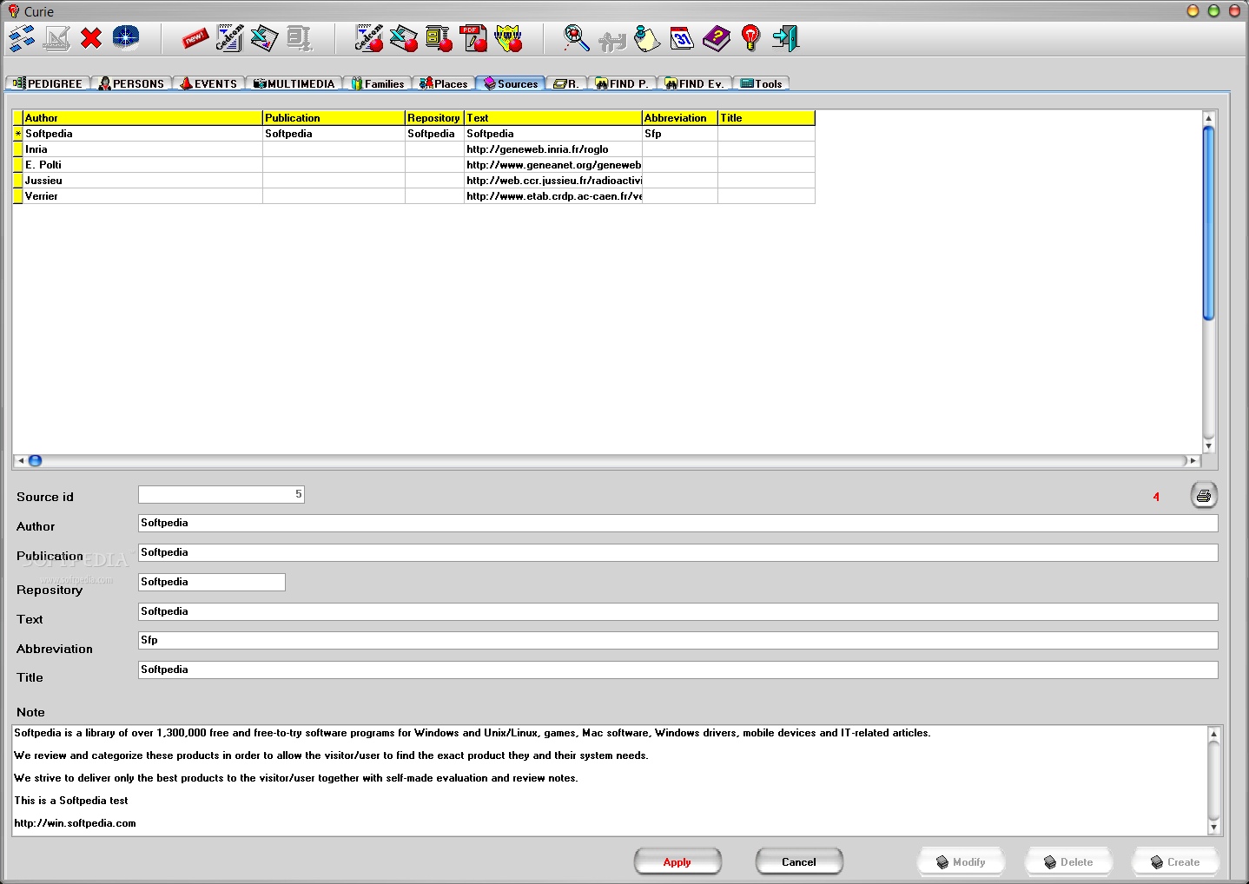
Task: Click the red light bulb tips icon
Action: coord(751,38)
